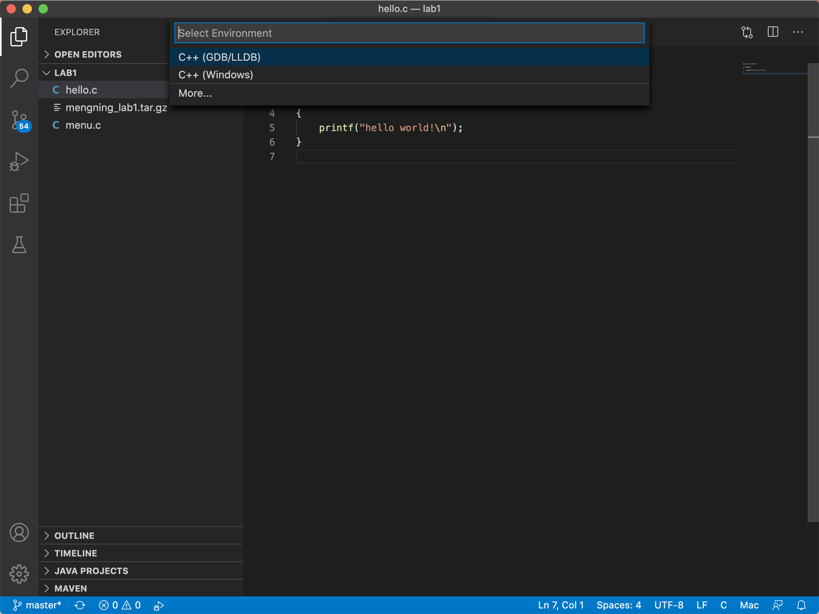Open the Extensions view
819x614 pixels.
tap(19, 203)
